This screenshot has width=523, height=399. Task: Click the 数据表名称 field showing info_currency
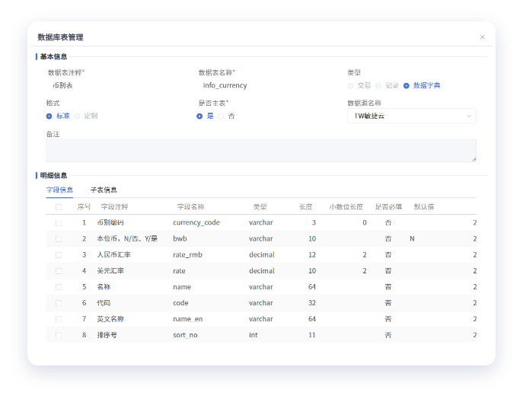click(x=263, y=86)
